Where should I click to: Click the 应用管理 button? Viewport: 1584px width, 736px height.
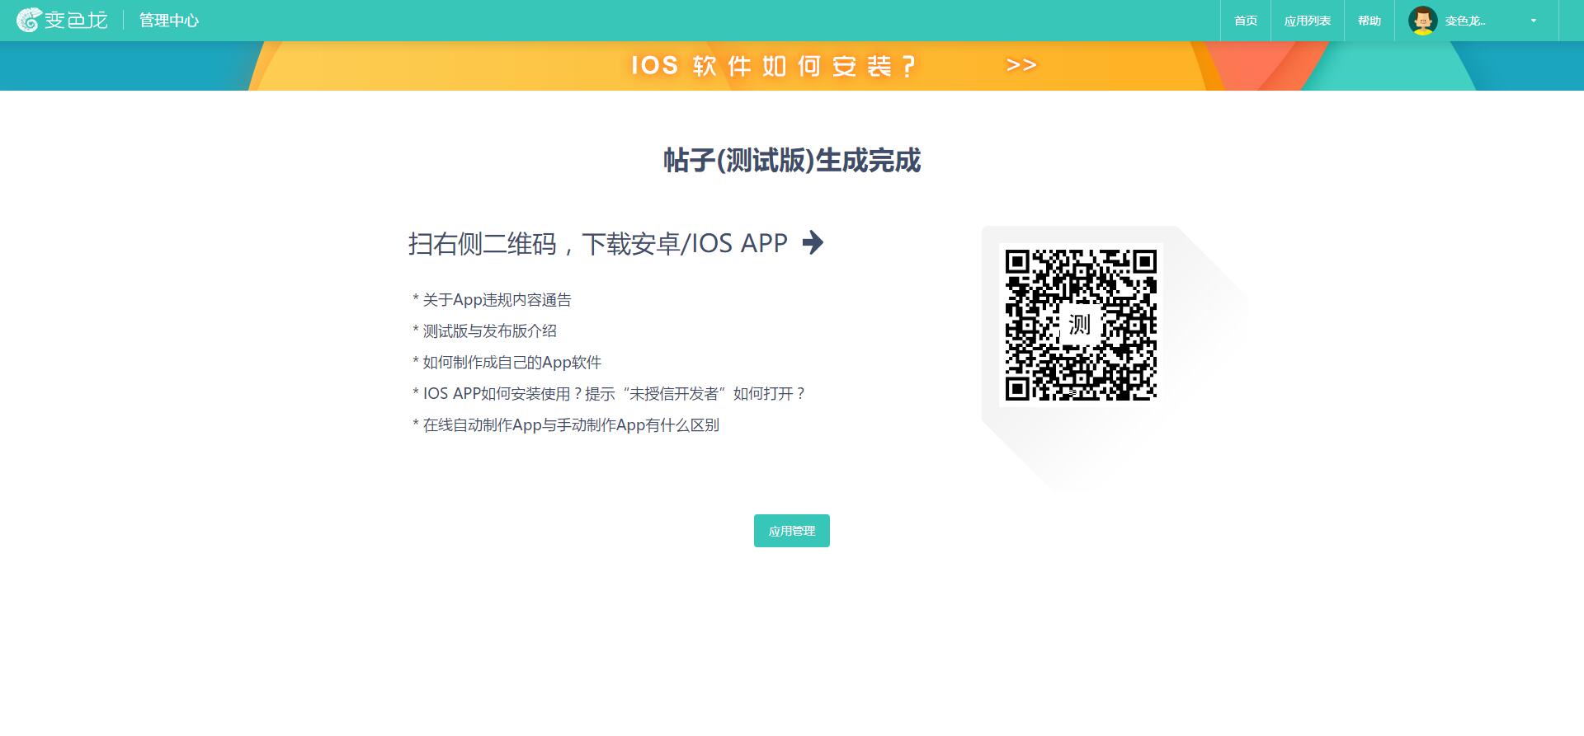coord(792,531)
